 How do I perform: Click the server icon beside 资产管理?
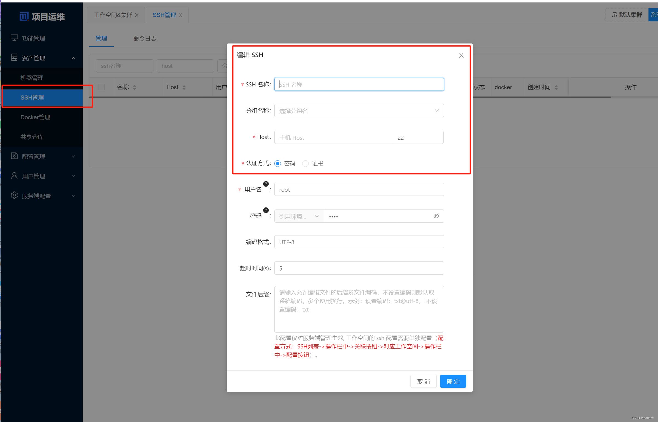click(x=14, y=57)
